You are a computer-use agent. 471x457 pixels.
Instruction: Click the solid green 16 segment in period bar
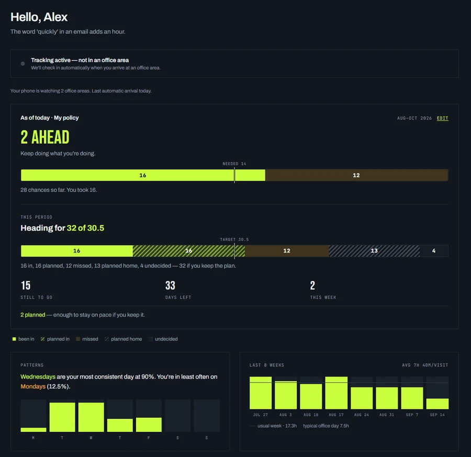point(77,251)
